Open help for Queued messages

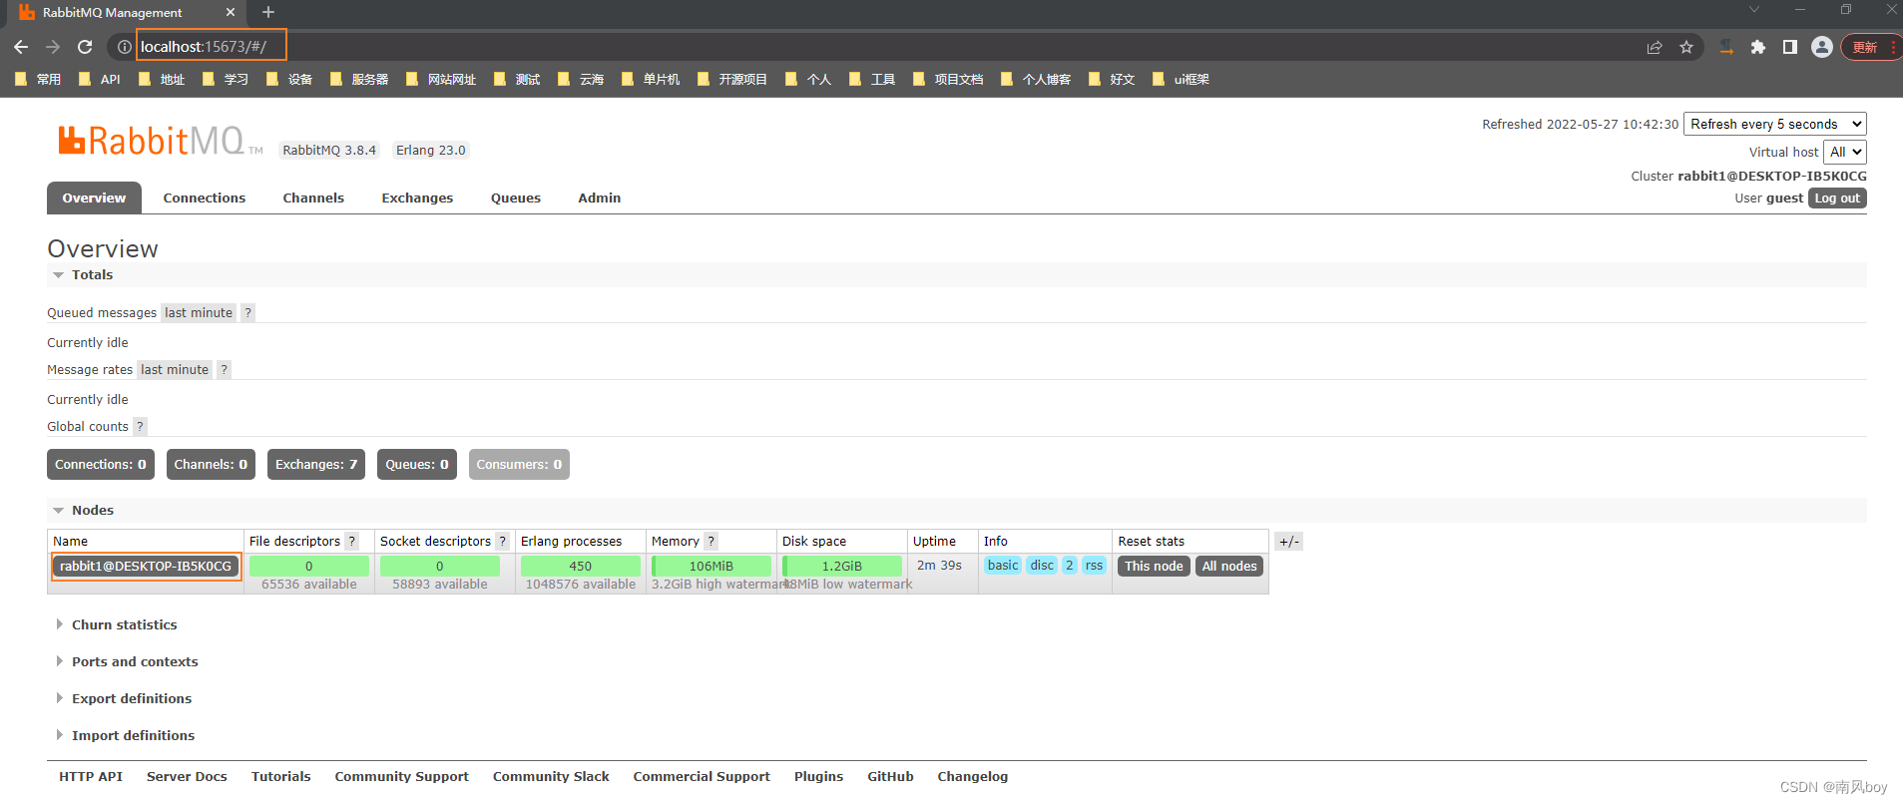click(x=248, y=313)
